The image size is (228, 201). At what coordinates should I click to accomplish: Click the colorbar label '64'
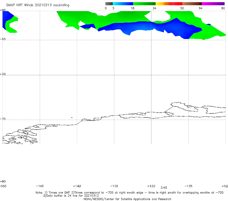coord(201,8)
